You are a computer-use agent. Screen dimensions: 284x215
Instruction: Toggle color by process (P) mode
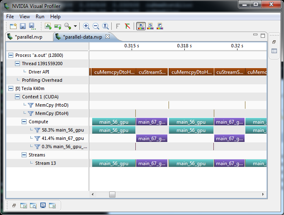[160, 26]
